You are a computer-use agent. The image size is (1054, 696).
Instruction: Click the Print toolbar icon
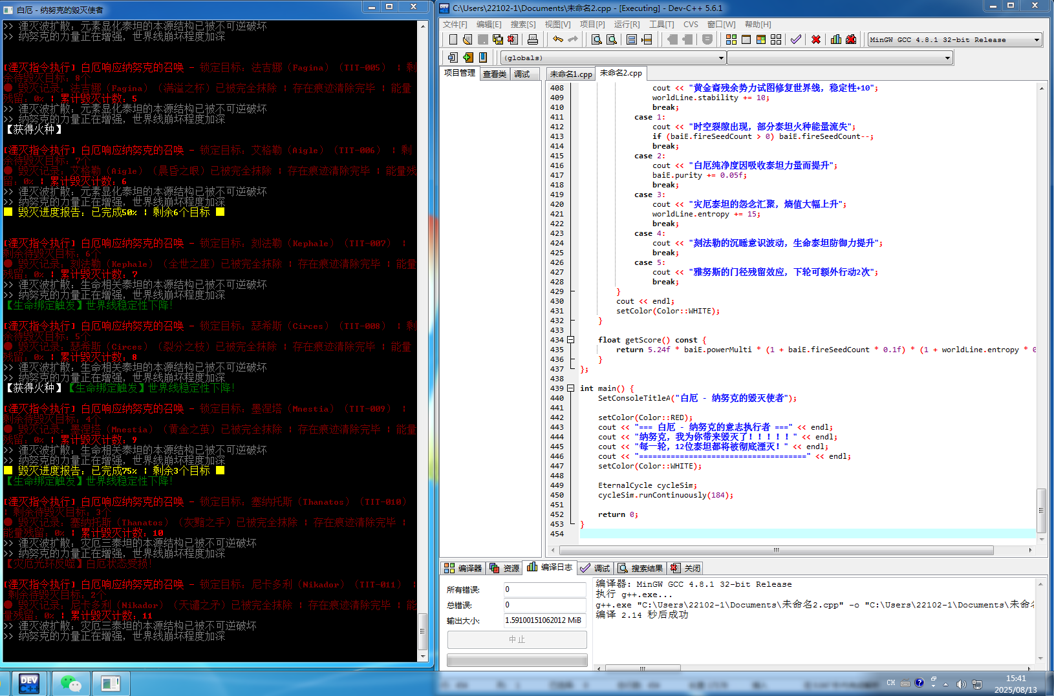(x=533, y=39)
